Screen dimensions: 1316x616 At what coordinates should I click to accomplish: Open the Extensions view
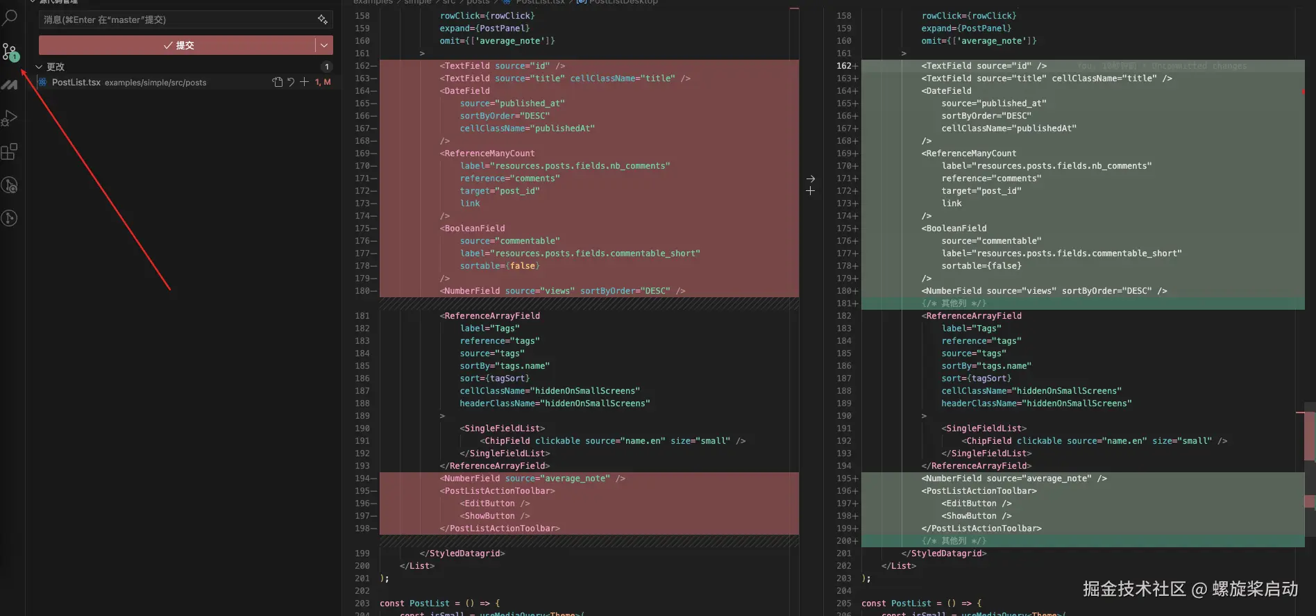tap(10, 151)
